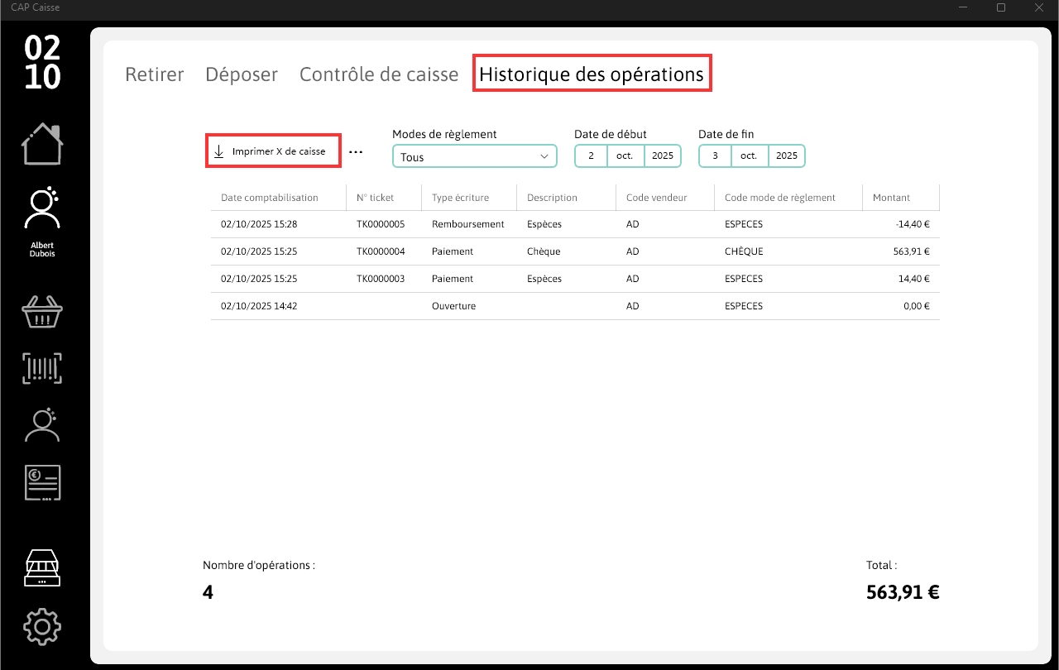1059x670 pixels.
Task: Minimize the CAP Caisse window
Action: [x=963, y=7]
